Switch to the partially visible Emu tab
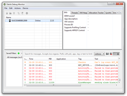Screen dimensions: 127x96 pos(115,13)
